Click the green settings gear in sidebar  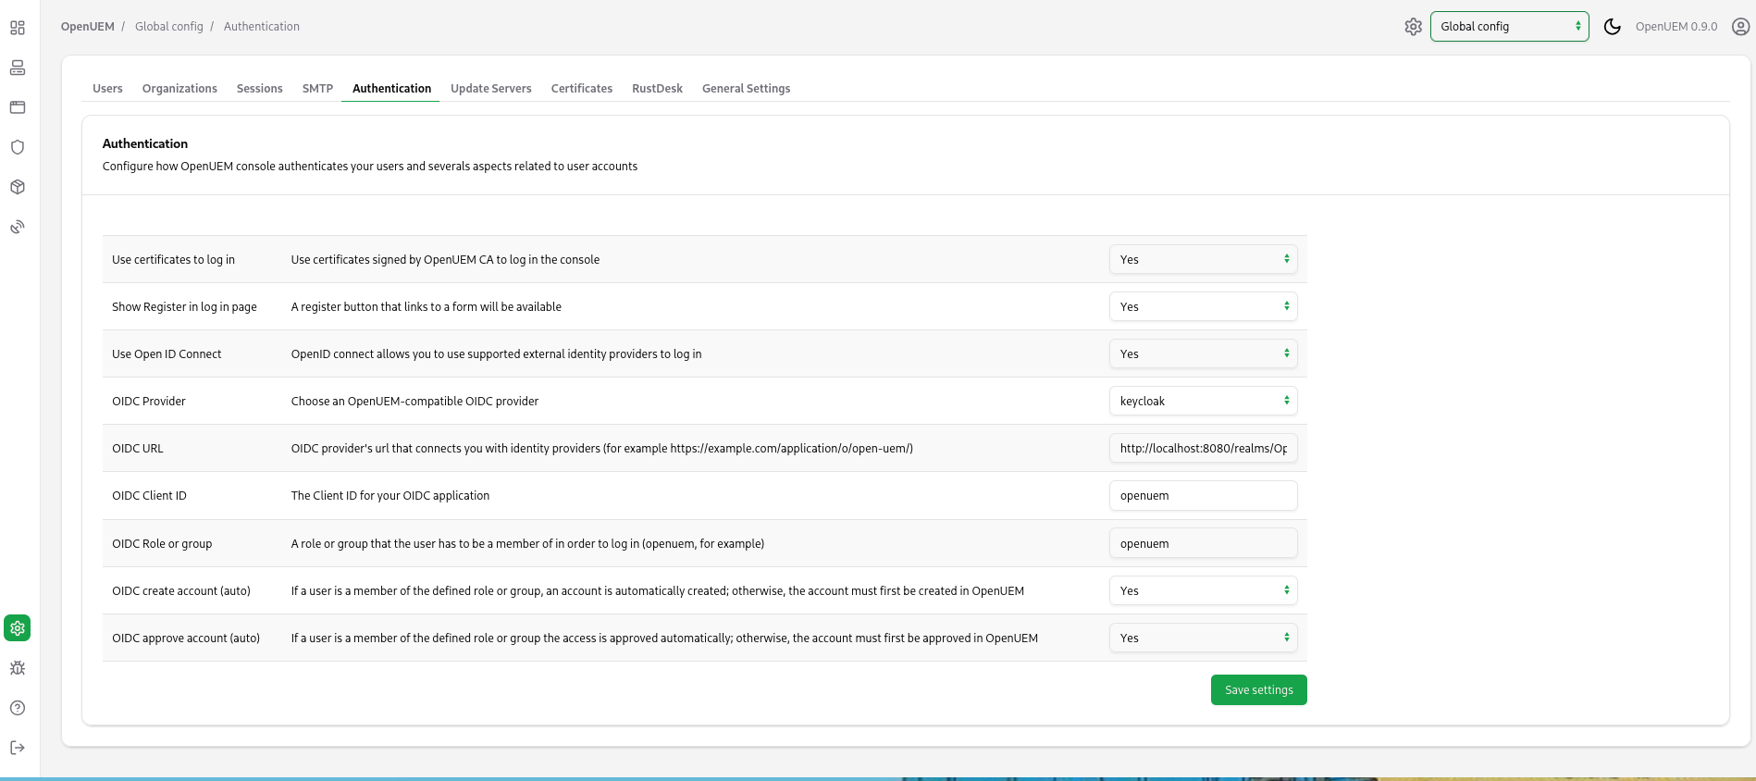pyautogui.click(x=18, y=628)
